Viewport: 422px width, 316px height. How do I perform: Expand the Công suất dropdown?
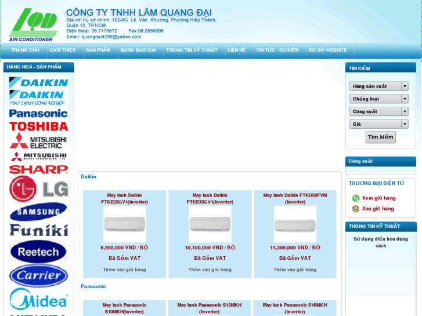(x=378, y=111)
